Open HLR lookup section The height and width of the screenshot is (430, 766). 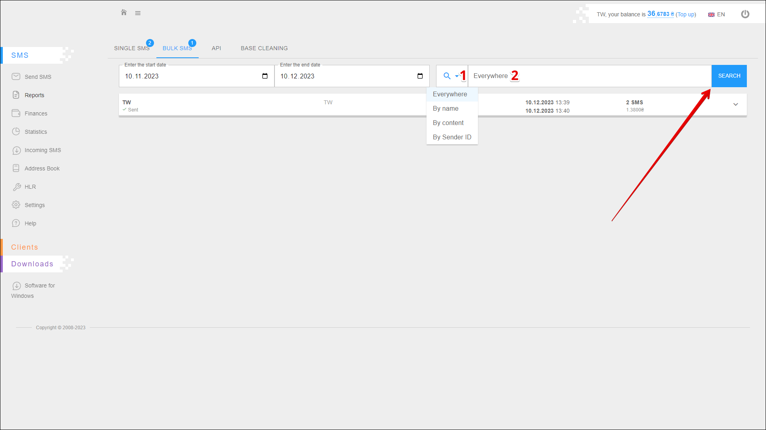(30, 187)
